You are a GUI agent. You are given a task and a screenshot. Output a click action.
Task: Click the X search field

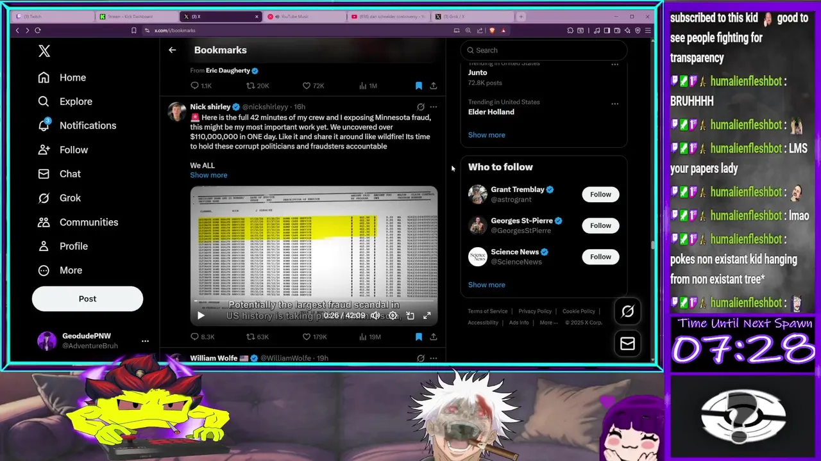pos(543,50)
